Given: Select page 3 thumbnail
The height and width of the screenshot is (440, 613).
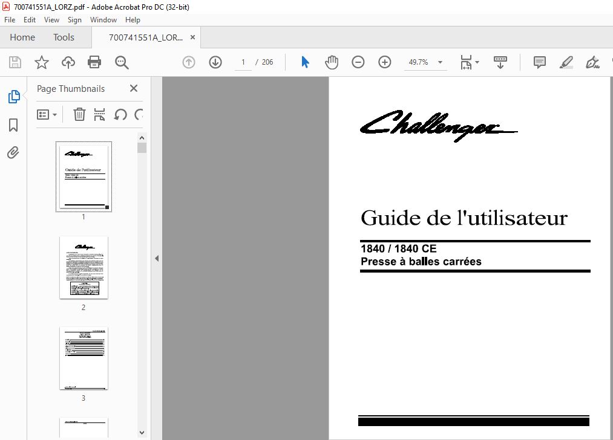Looking at the screenshot, I should pos(84,358).
